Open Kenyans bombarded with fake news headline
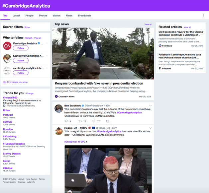This screenshot has height=193, width=209. click(x=99, y=83)
